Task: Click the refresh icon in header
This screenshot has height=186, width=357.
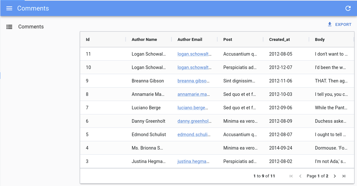Action: click(x=348, y=8)
